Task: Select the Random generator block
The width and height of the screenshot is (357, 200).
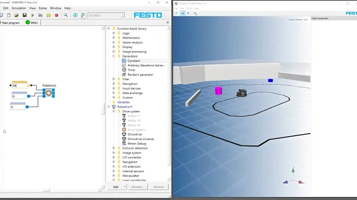Action: click(139, 75)
